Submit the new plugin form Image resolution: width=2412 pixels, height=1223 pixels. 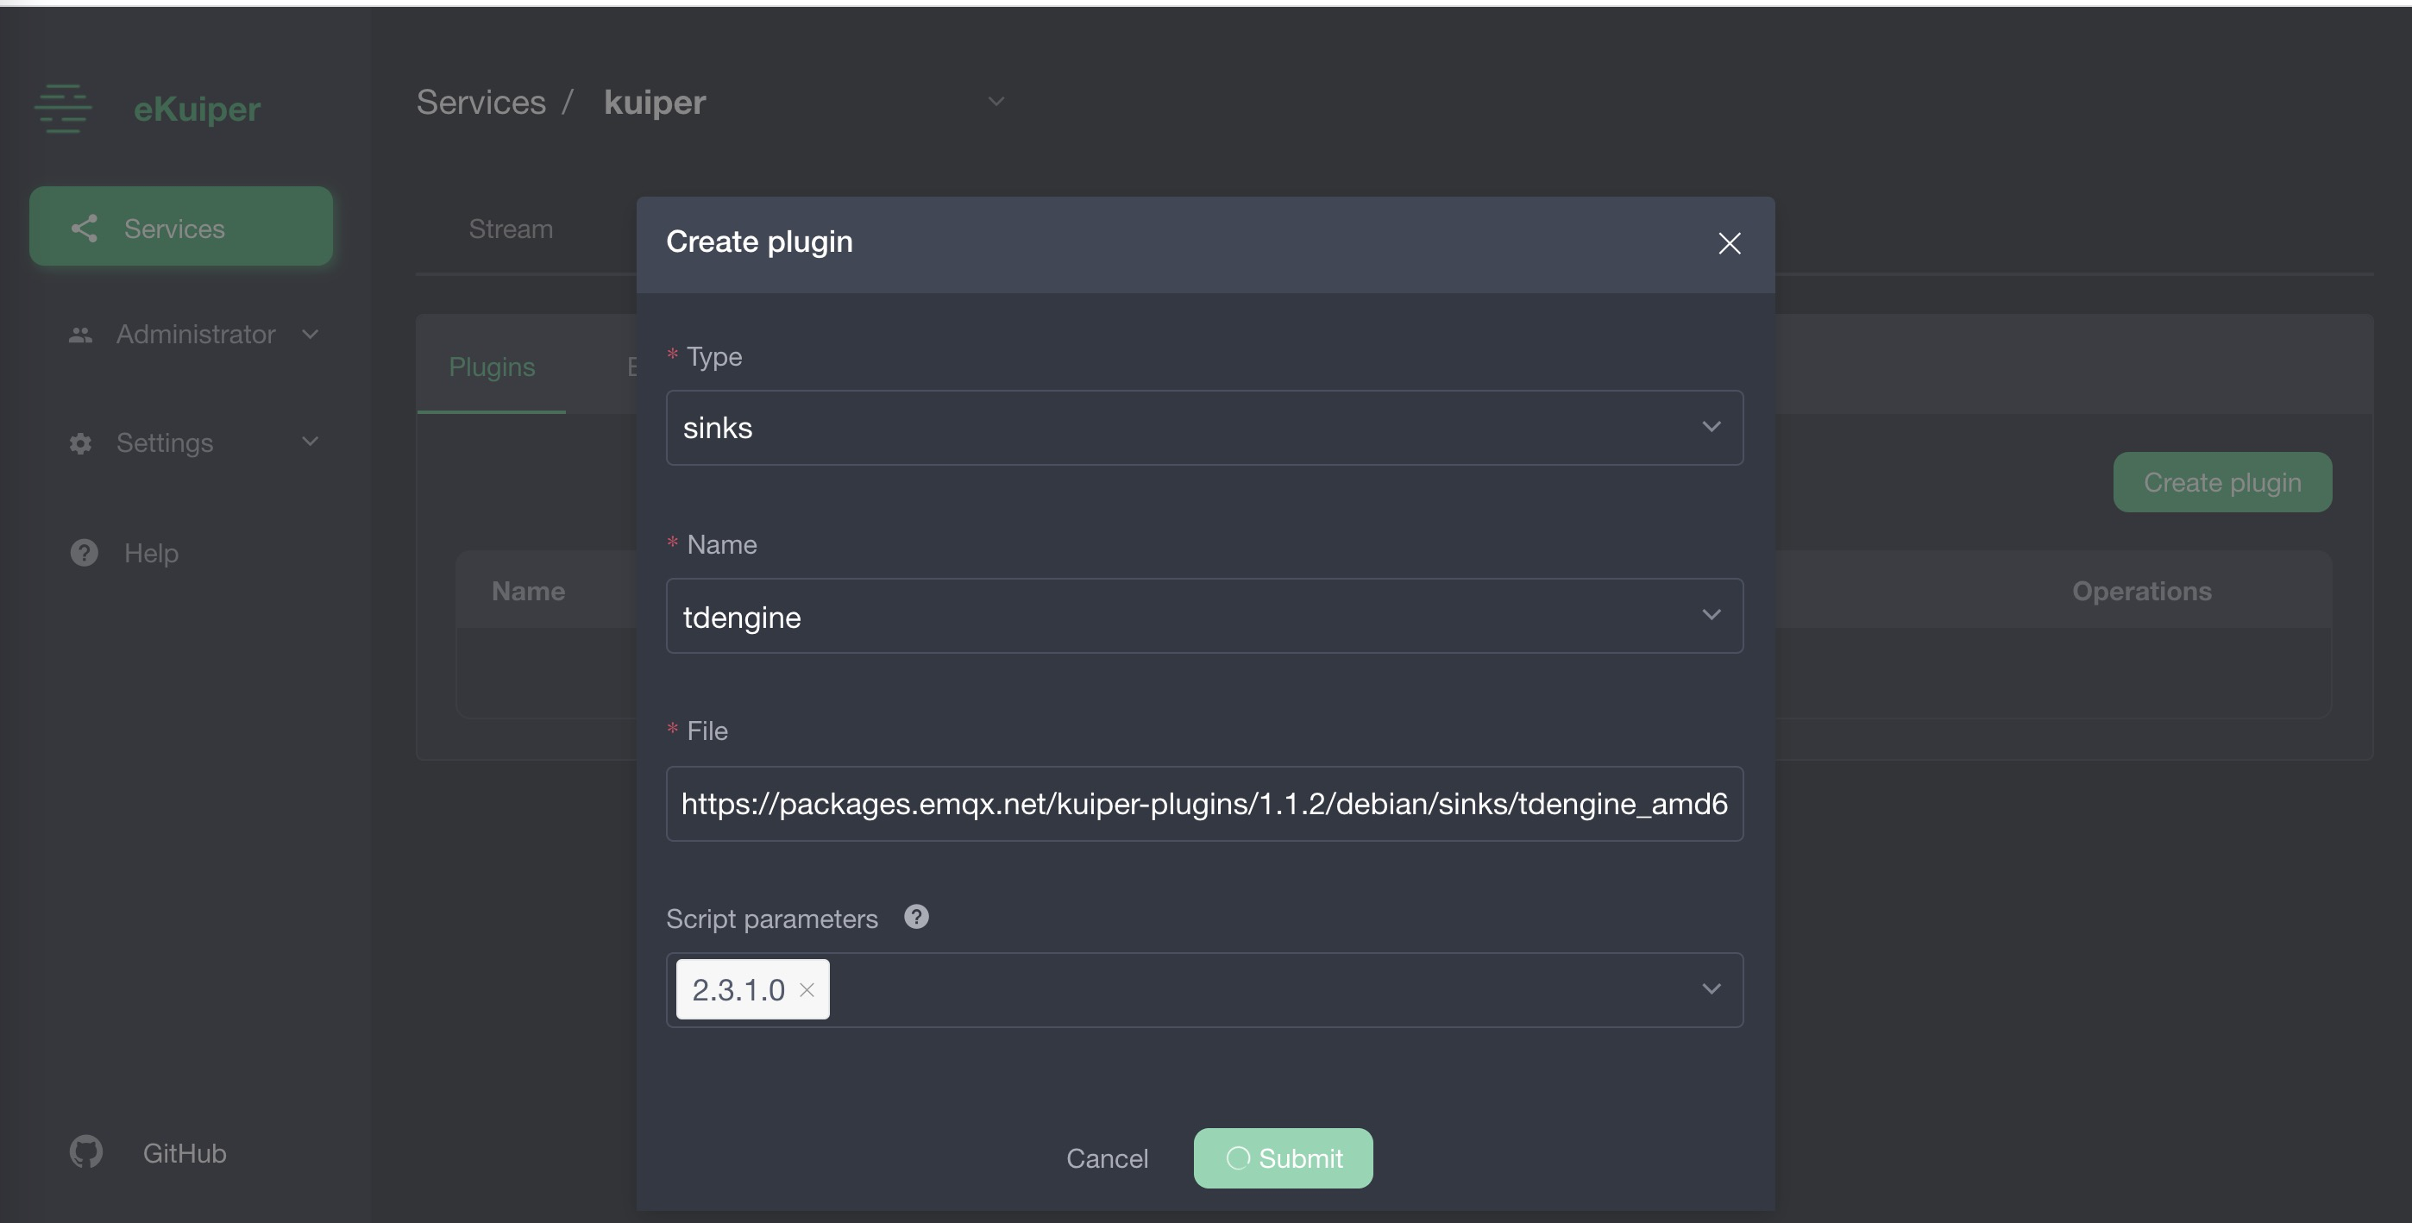pyautogui.click(x=1283, y=1157)
